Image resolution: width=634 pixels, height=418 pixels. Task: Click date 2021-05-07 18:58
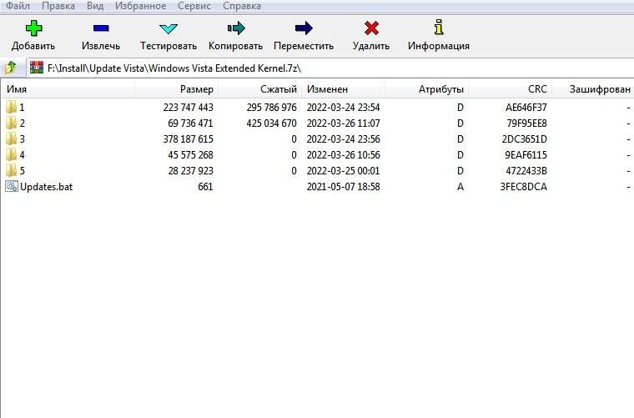point(344,186)
